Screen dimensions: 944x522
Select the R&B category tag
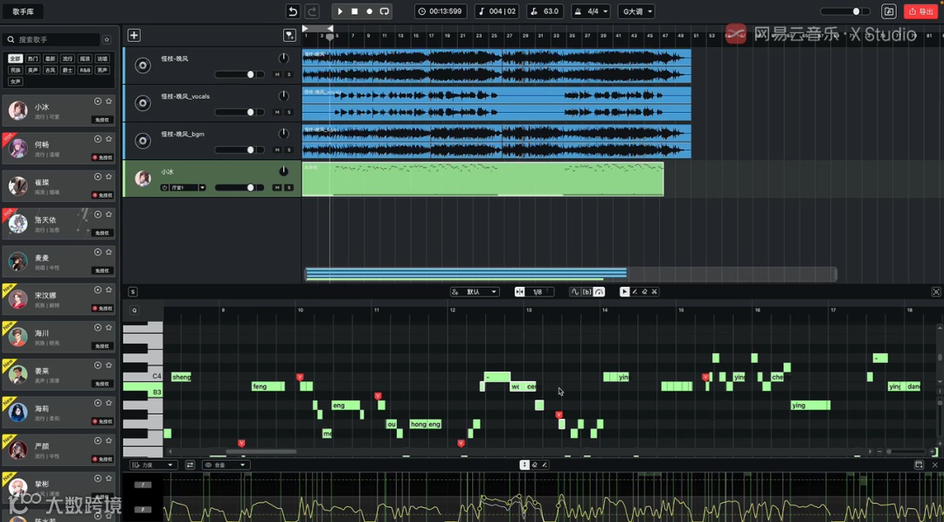85,71
